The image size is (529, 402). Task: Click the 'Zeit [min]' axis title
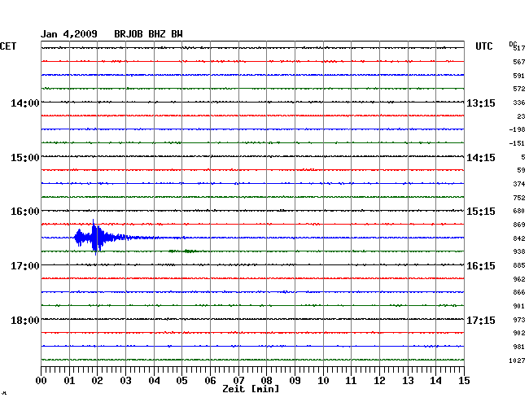(251, 389)
